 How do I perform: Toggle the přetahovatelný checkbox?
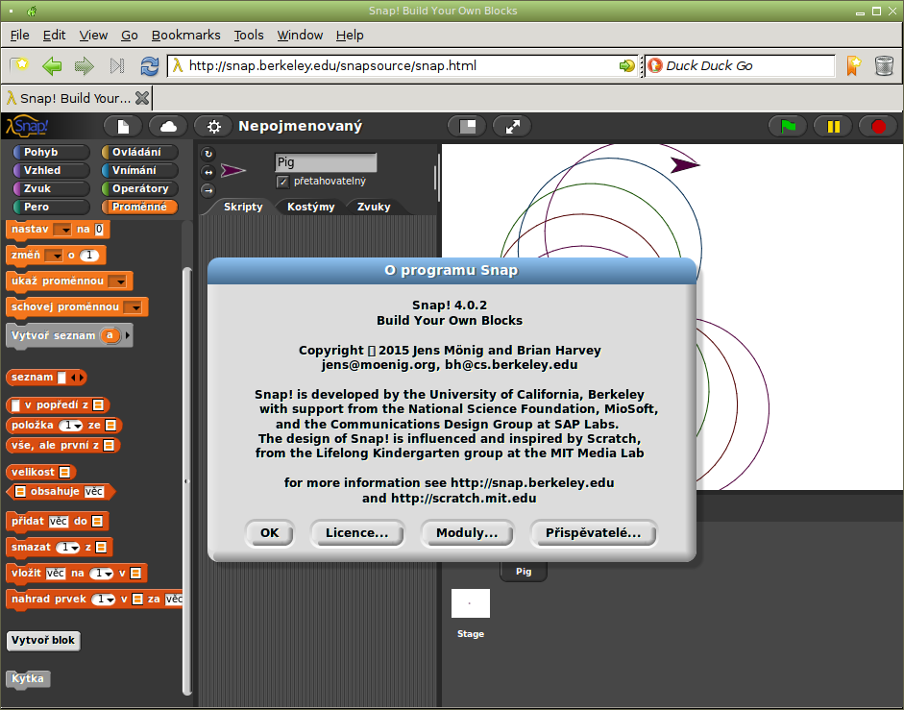(x=282, y=182)
